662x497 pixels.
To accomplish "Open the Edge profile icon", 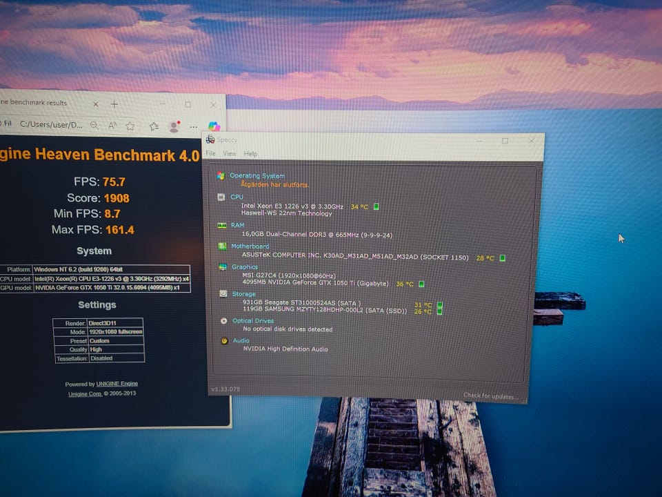I will pos(174,126).
